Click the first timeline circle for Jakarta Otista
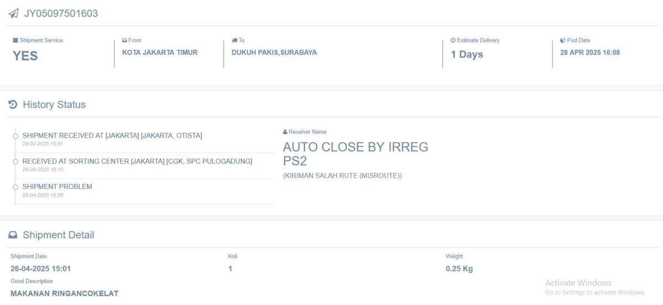663x305 pixels. (15, 136)
